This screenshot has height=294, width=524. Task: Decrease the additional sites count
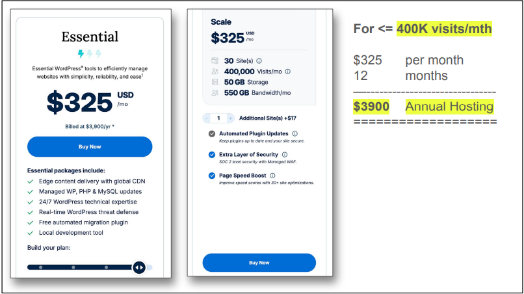pyautogui.click(x=207, y=118)
